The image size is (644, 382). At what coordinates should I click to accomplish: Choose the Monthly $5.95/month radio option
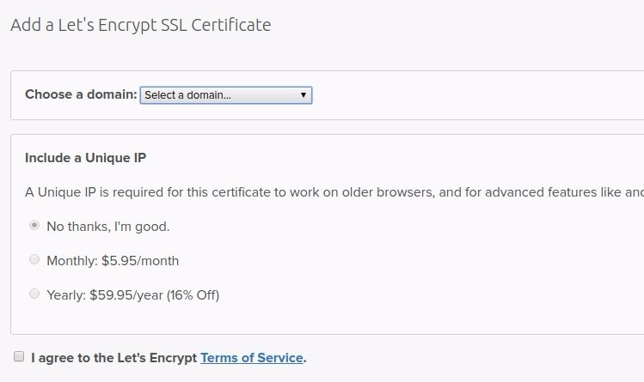click(x=34, y=259)
